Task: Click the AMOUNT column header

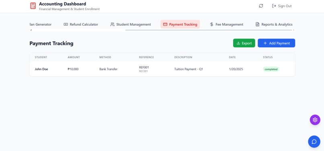Action: [x=74, y=57]
